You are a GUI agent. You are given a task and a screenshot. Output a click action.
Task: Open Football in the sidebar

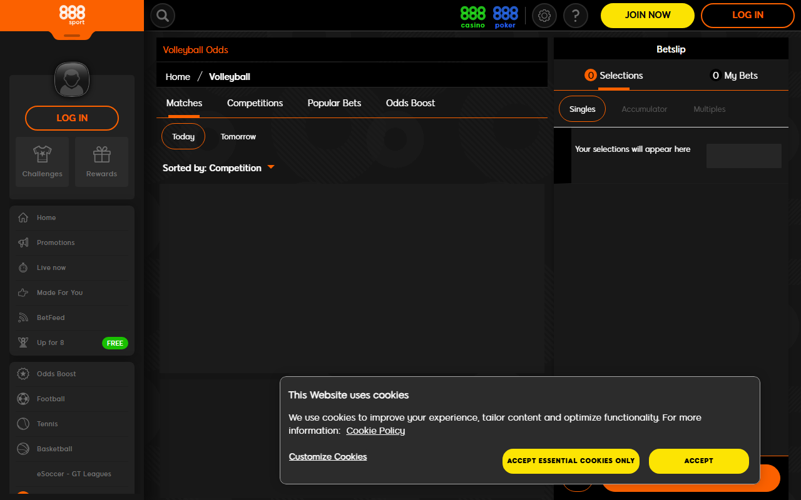click(72, 399)
